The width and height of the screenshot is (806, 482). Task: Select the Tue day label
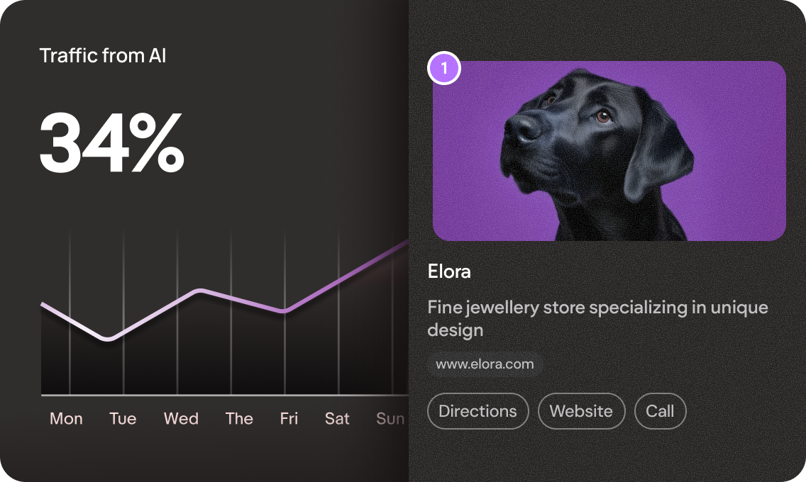pos(123,419)
